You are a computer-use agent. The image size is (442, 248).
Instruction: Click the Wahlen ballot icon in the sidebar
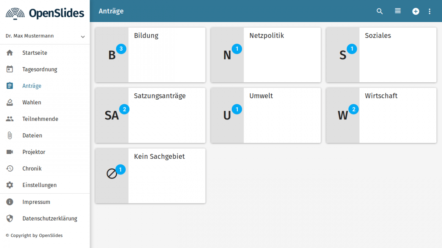click(x=10, y=102)
